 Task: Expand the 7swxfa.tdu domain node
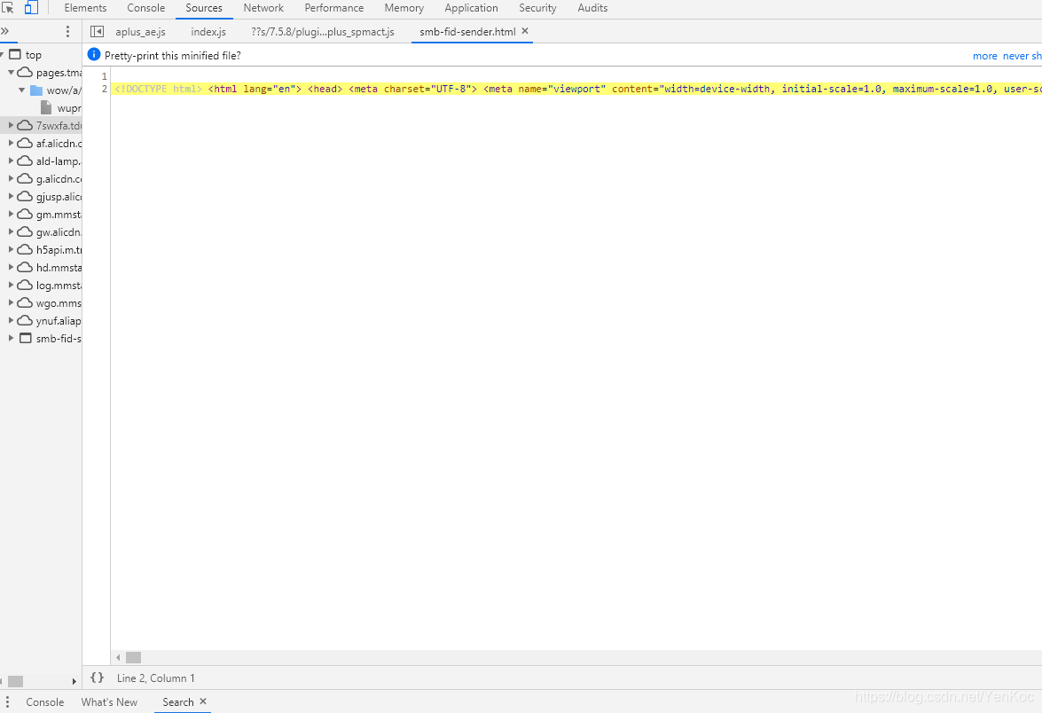pyautogui.click(x=11, y=125)
